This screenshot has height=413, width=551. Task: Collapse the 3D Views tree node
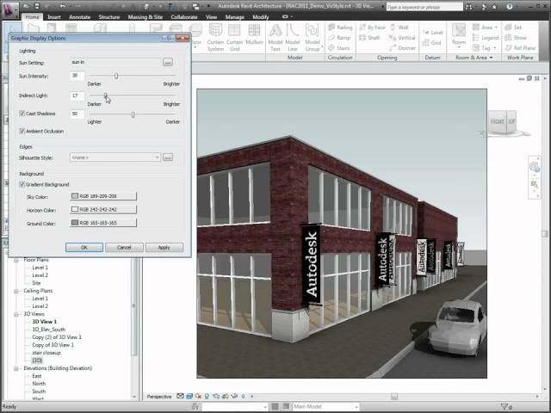[16, 314]
